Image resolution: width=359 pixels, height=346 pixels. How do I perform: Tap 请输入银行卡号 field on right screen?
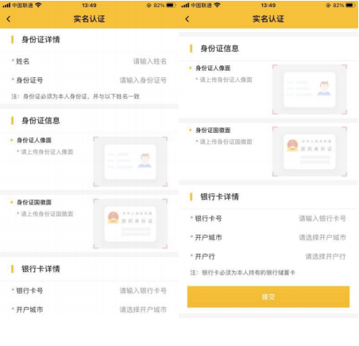click(322, 219)
